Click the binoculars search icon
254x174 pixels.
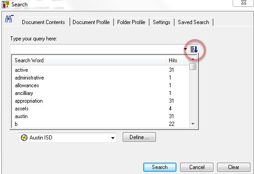(9, 19)
